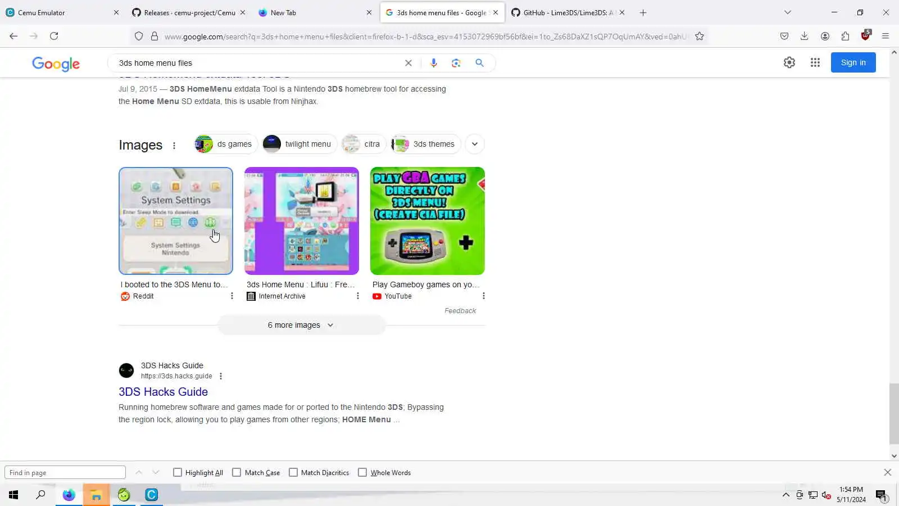
Task: Go to the Google homepage logo
Action: 56,64
